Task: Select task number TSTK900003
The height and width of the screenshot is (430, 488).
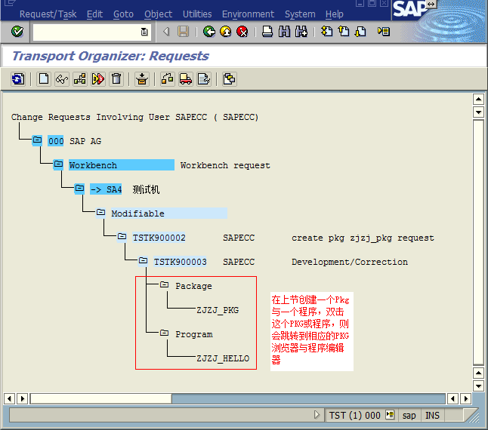Action: coord(181,262)
